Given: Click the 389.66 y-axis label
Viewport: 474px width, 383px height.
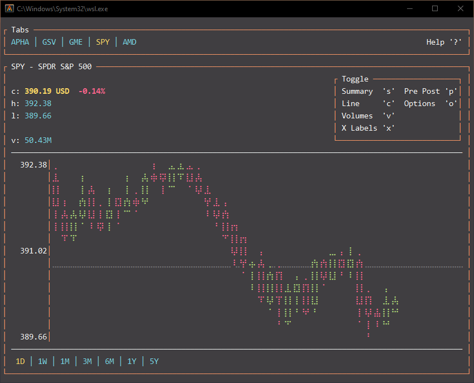Looking at the screenshot, I should 33,337.
